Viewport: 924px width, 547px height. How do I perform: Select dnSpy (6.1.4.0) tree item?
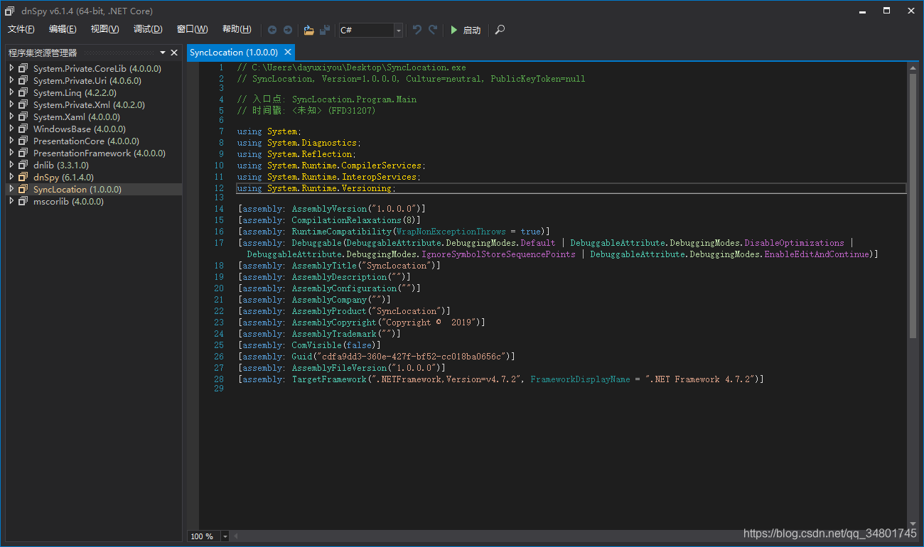pyautogui.click(x=63, y=177)
